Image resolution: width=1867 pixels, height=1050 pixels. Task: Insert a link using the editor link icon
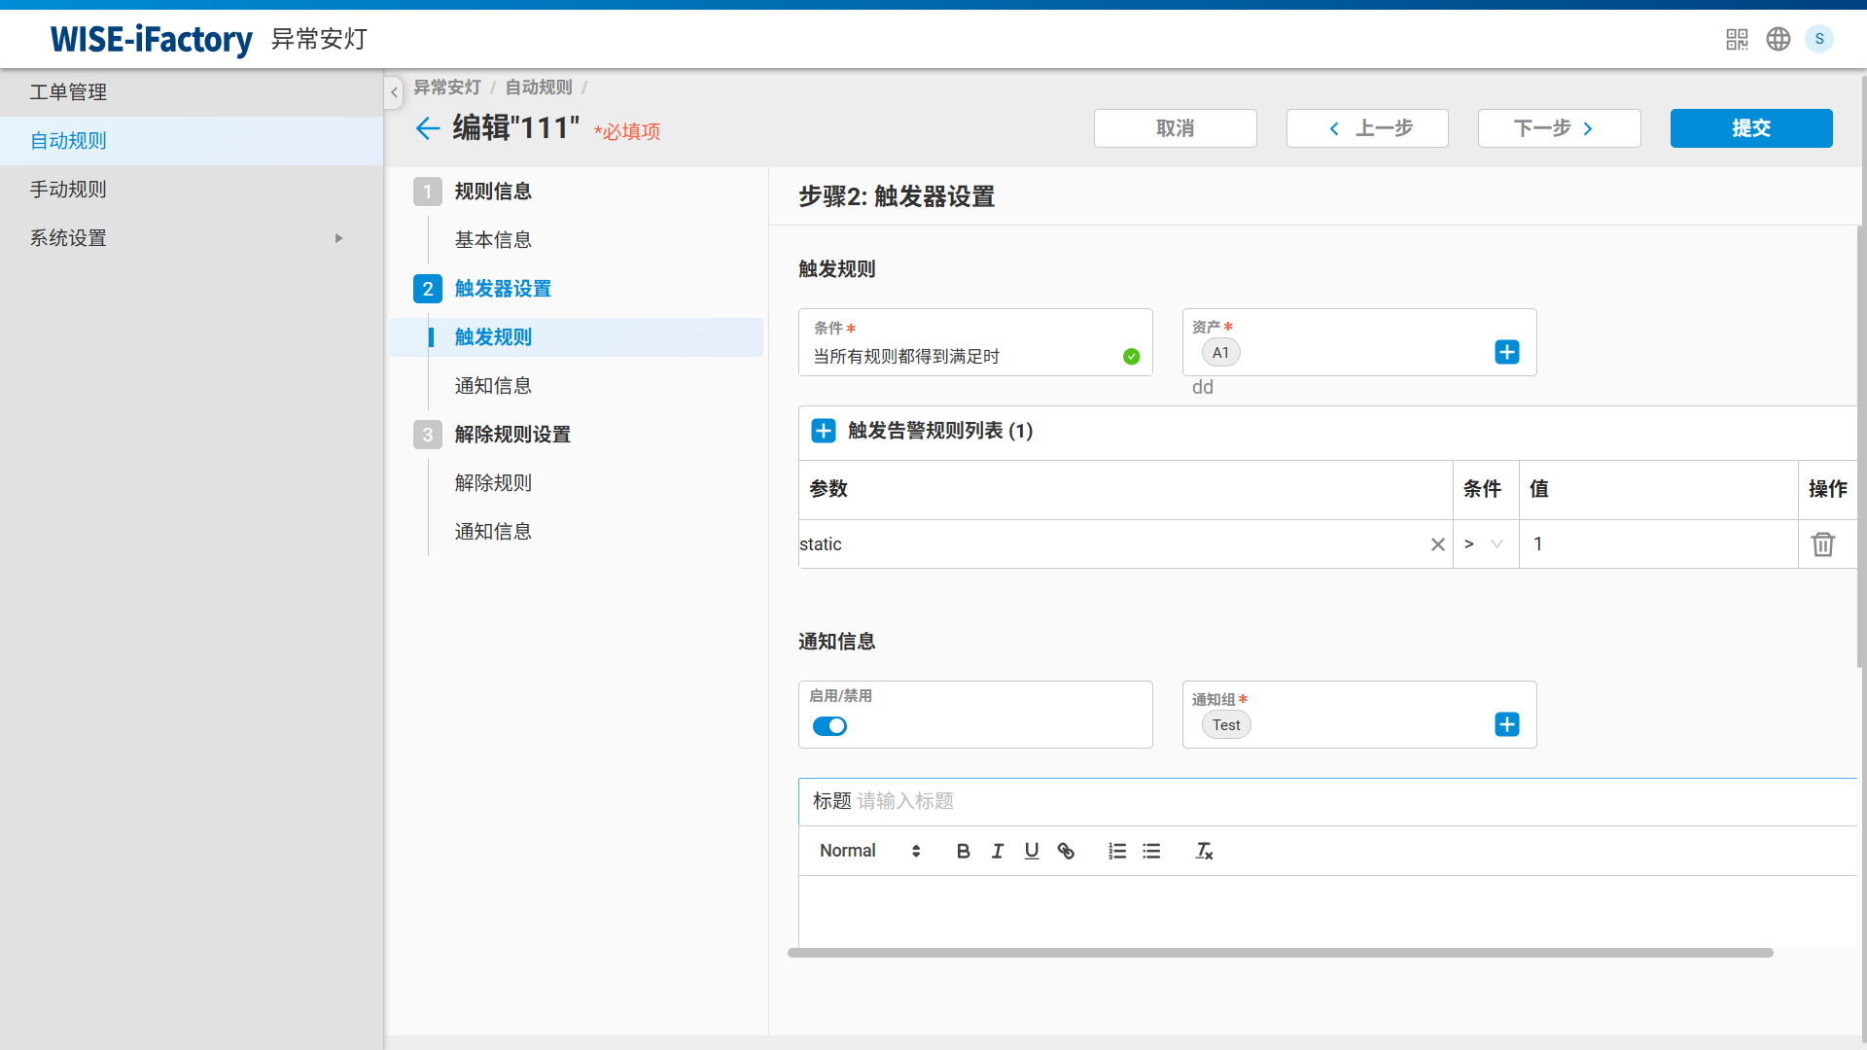[1066, 852]
